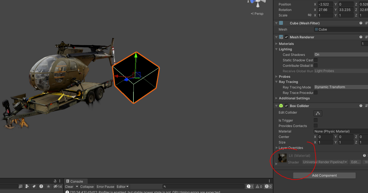Open Box Collider help via question mark icon
This screenshot has width=368, height=193.
tap(361, 106)
